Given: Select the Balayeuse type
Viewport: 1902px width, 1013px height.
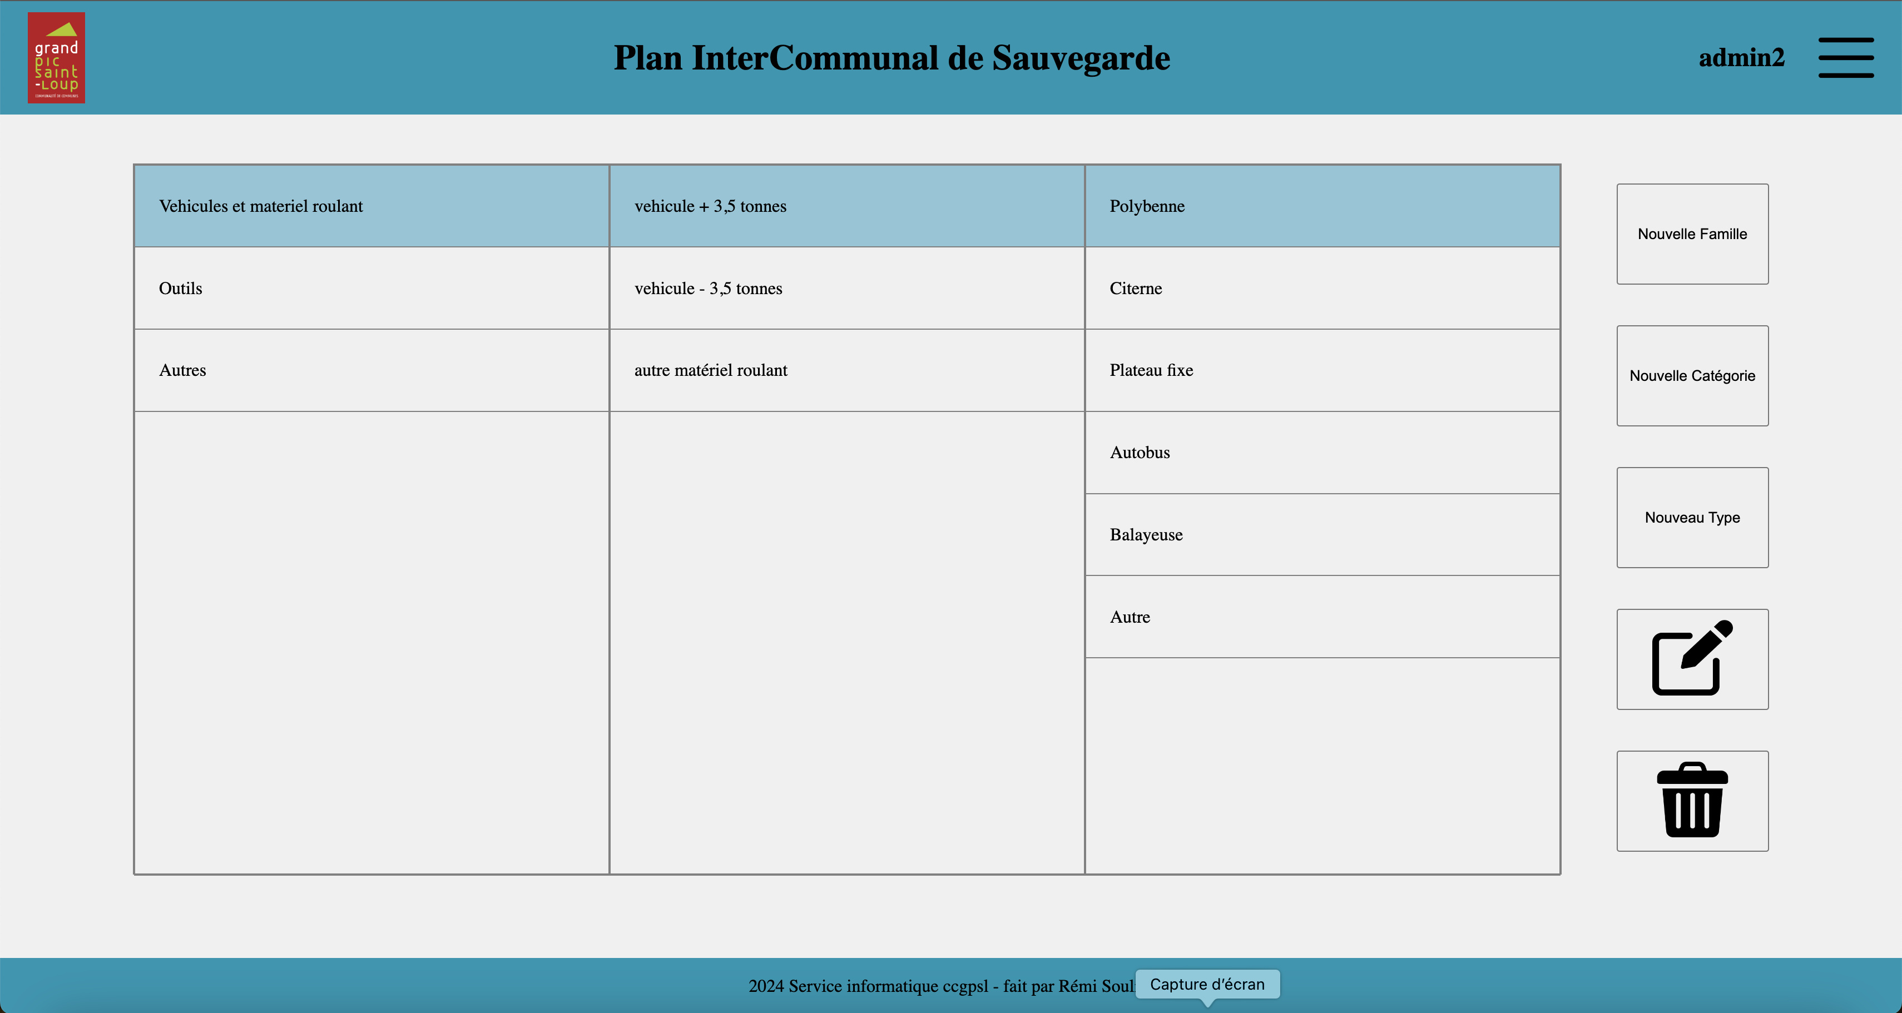Looking at the screenshot, I should (x=1321, y=534).
